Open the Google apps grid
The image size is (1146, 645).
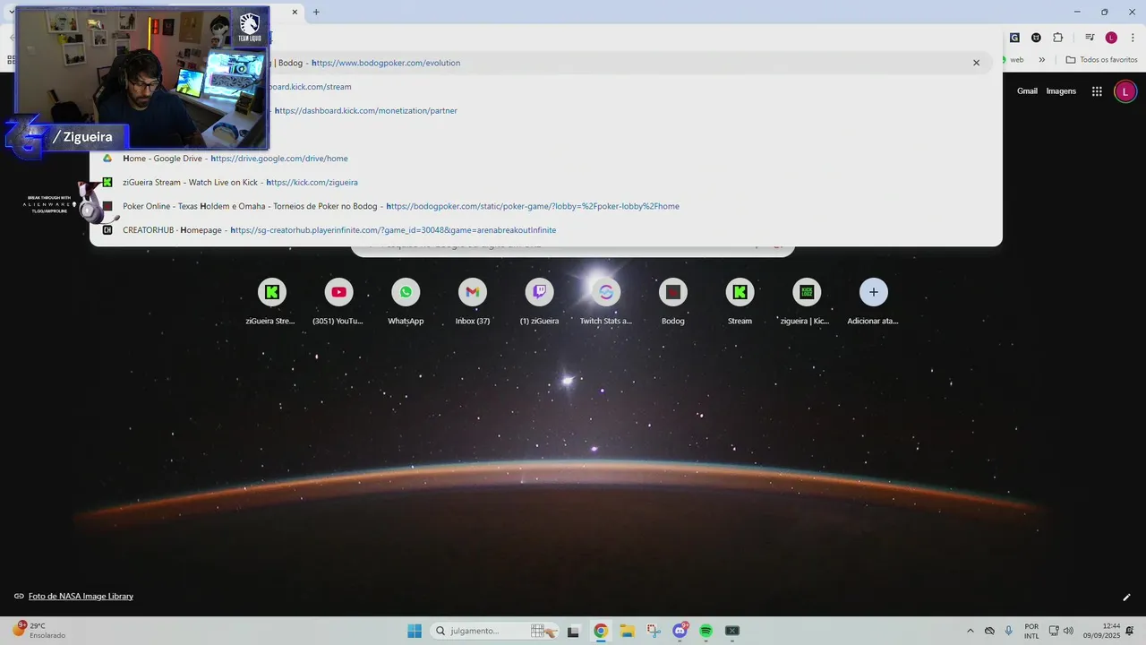1097,91
